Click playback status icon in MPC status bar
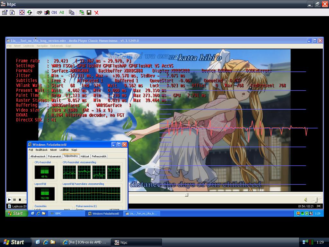Image resolution: width=329 pixels, height=247 pixels. coord(9,206)
